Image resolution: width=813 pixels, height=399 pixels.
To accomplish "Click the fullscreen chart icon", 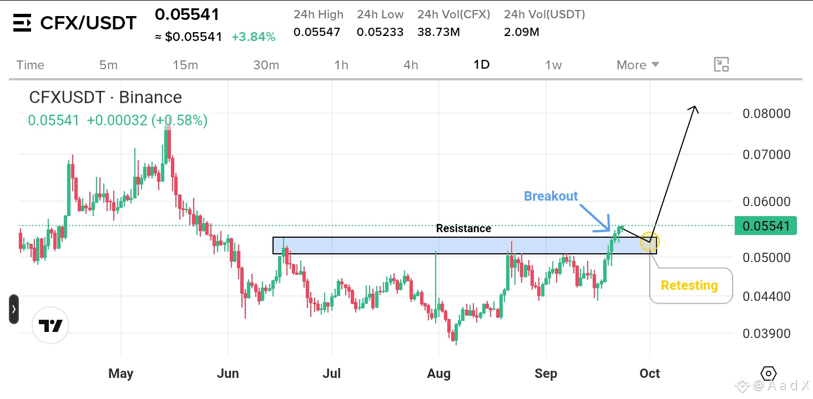I will pyautogui.click(x=721, y=65).
